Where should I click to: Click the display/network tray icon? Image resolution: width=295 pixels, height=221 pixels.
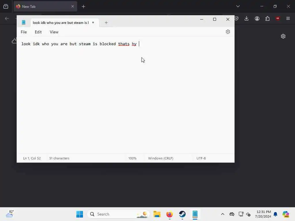coord(241,214)
